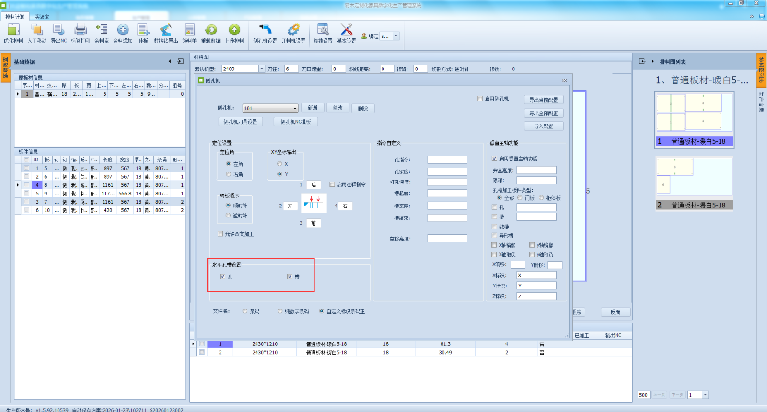The image size is (767, 412).
Task: Click the 导出当前配置 button
Action: point(543,100)
